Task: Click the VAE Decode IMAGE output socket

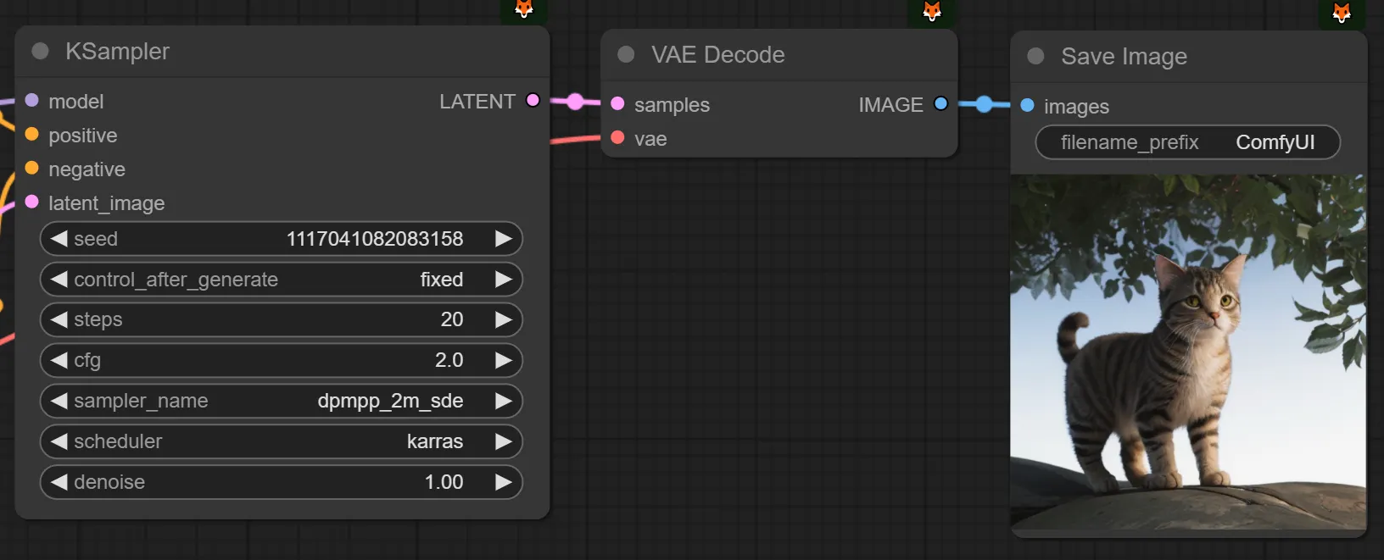Action: [940, 103]
